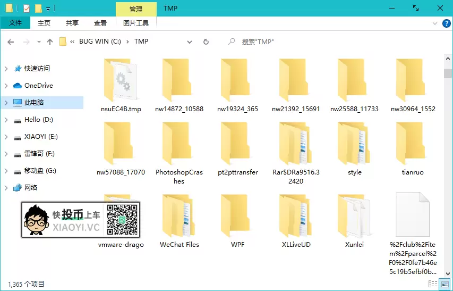Expand 雷锋哥 (F:) tree node
This screenshot has width=453, height=291.
6,154
